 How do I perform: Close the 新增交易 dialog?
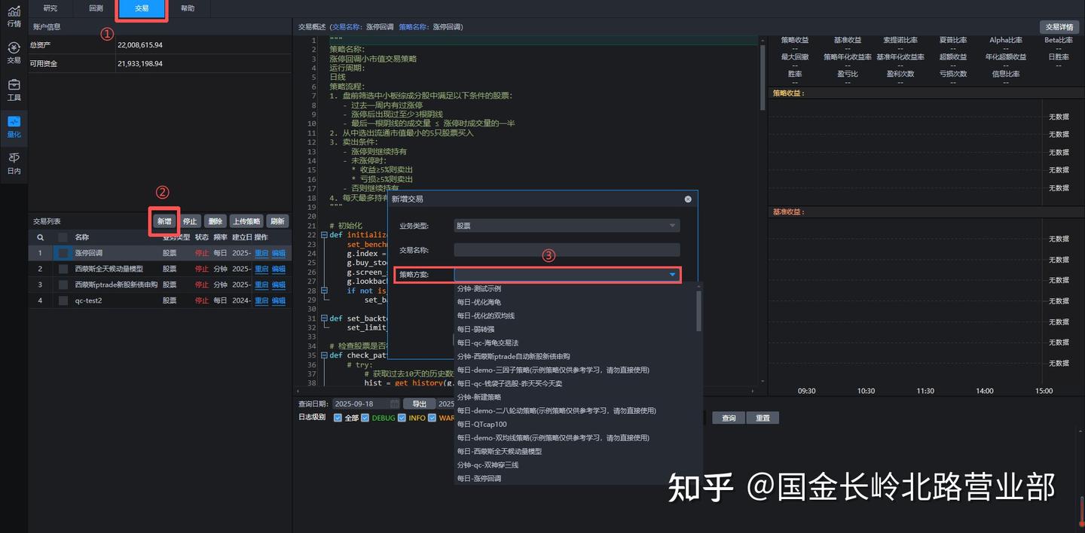687,199
